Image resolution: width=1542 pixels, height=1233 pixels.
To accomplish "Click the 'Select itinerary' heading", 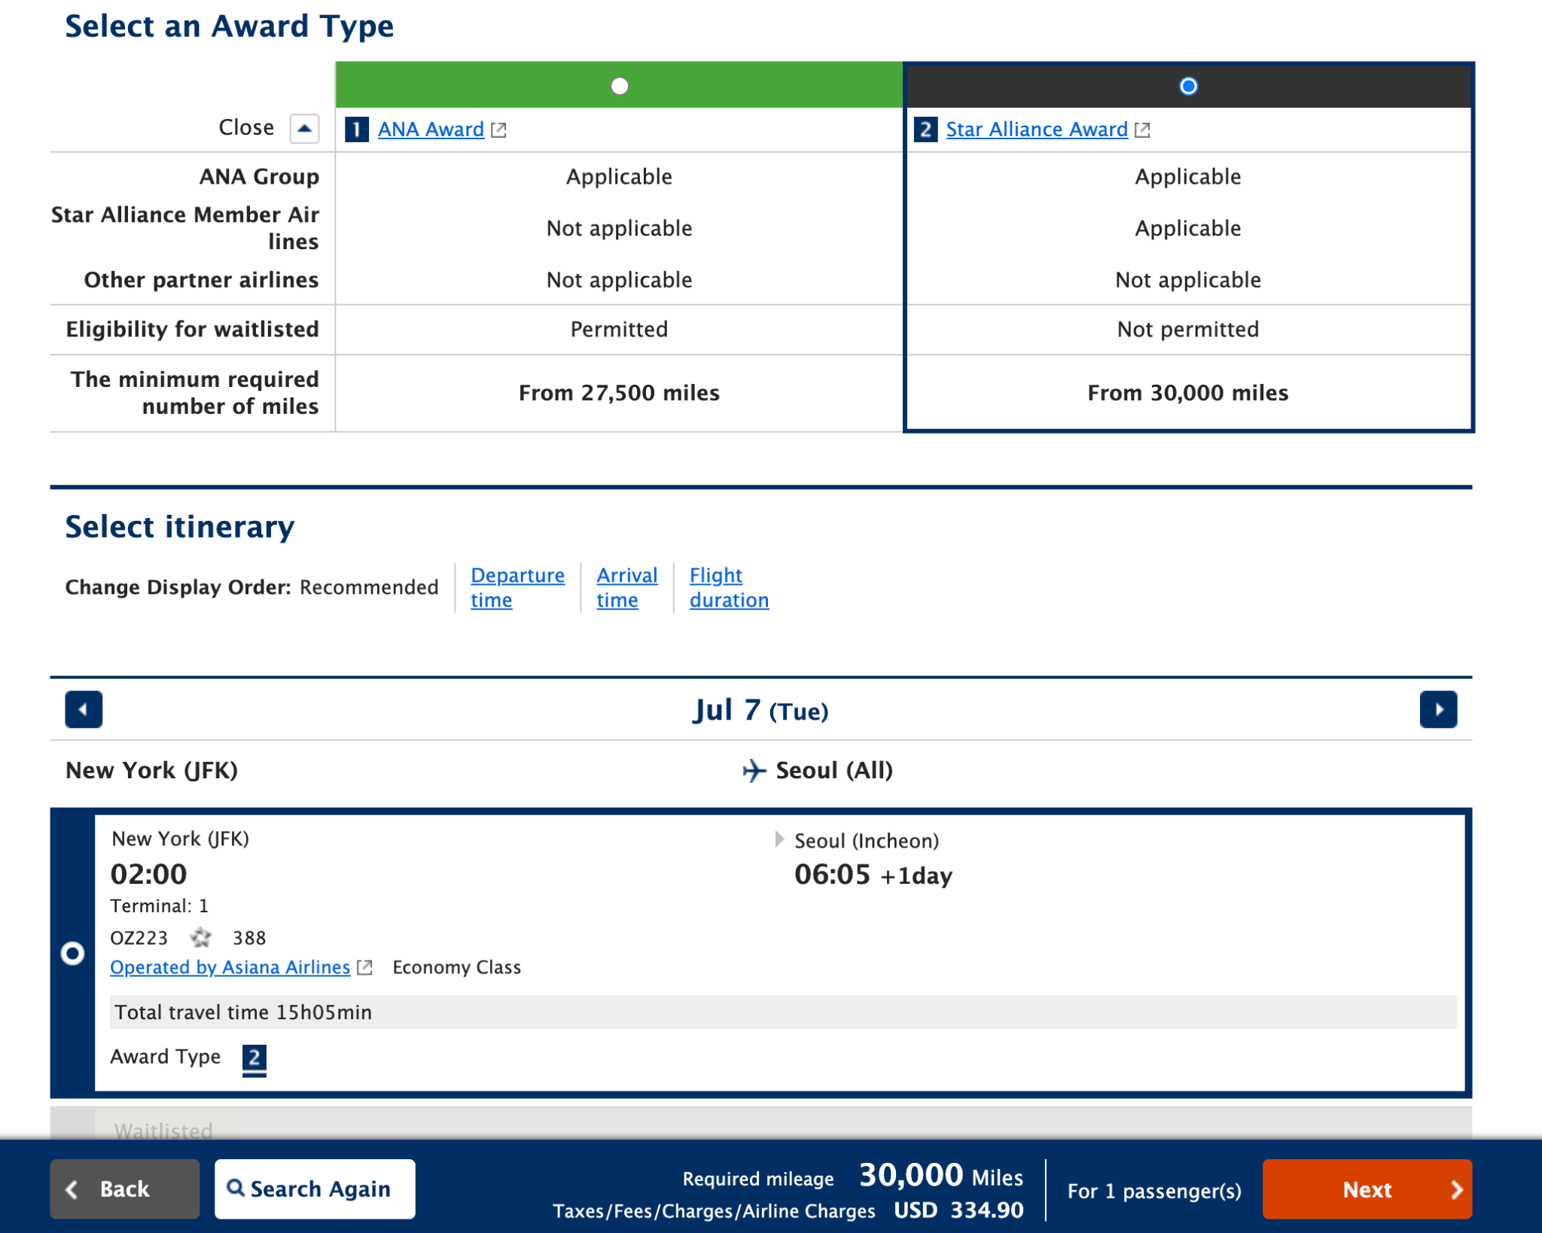I will (x=180, y=527).
